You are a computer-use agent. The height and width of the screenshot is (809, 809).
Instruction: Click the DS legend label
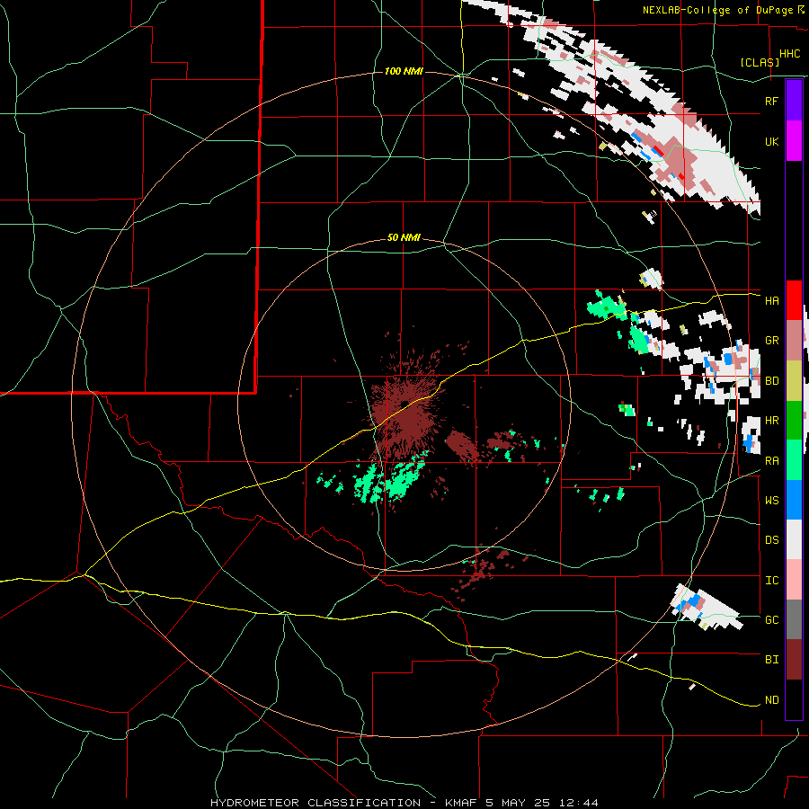pyautogui.click(x=771, y=539)
